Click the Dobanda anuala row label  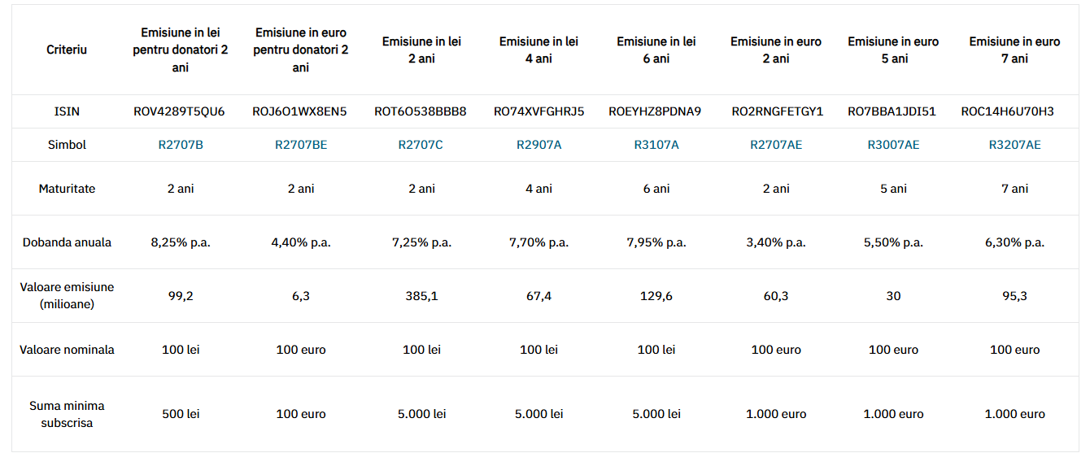click(x=67, y=242)
